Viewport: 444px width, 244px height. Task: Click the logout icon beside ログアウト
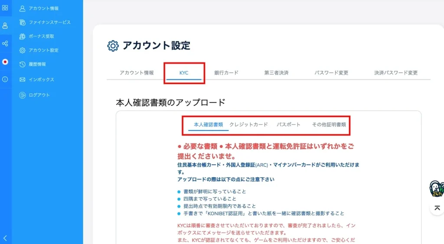point(23,95)
